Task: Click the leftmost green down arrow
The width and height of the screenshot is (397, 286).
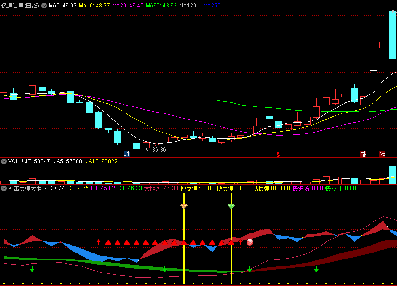Action: click(32, 269)
